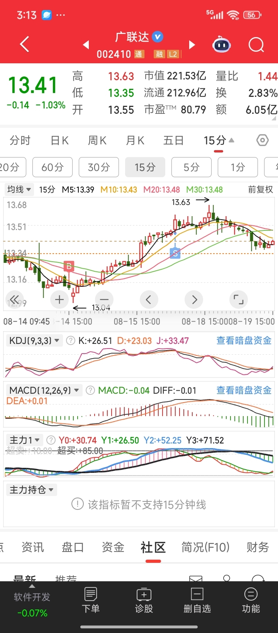The image size is (278, 633).
Task: Open the 社区 community tab
Action: click(x=153, y=547)
